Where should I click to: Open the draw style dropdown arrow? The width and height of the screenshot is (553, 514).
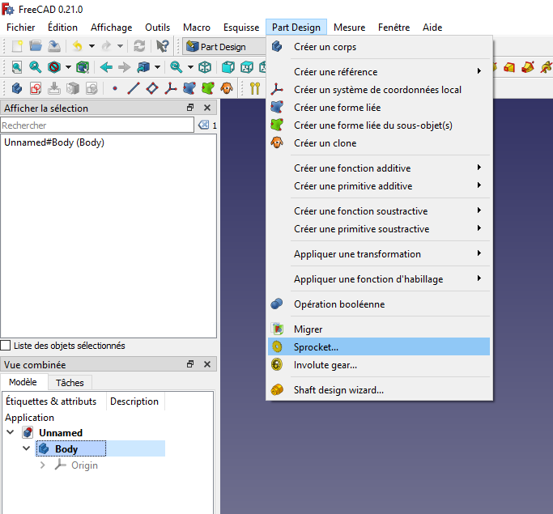pos(68,67)
